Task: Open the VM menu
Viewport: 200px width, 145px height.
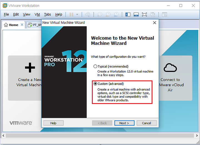Action: pyautogui.click(x=37, y=14)
